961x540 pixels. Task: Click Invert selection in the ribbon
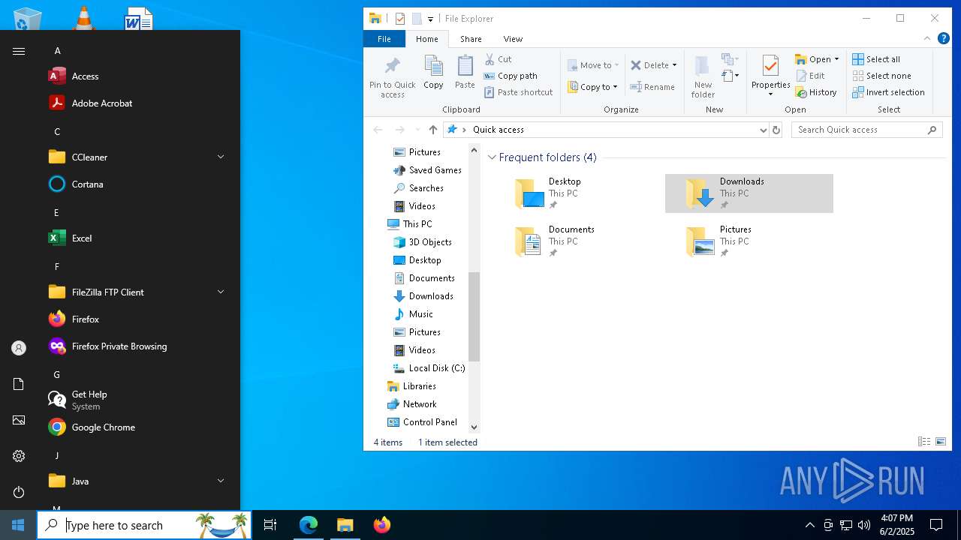click(x=888, y=92)
